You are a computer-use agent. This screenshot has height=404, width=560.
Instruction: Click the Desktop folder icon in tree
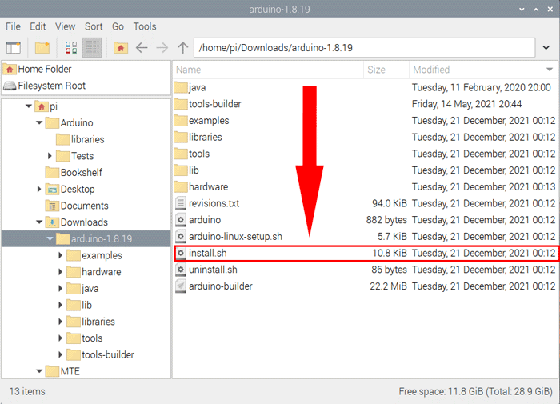point(52,189)
